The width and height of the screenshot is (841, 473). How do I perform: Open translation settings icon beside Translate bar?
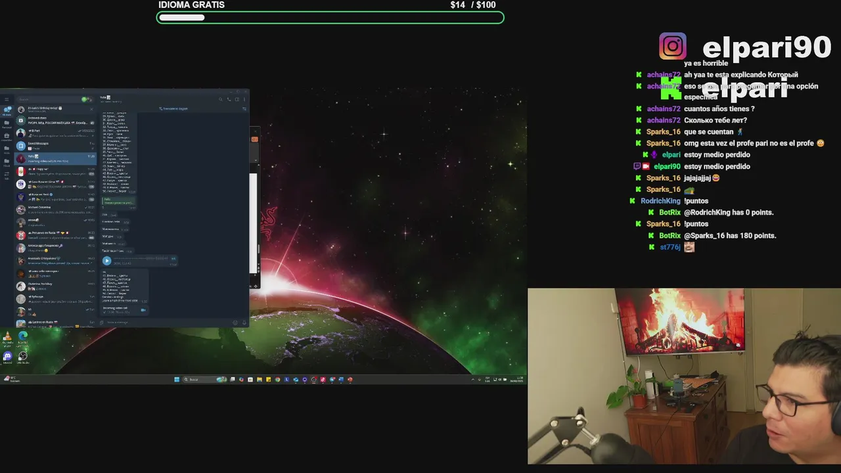pyautogui.click(x=244, y=108)
